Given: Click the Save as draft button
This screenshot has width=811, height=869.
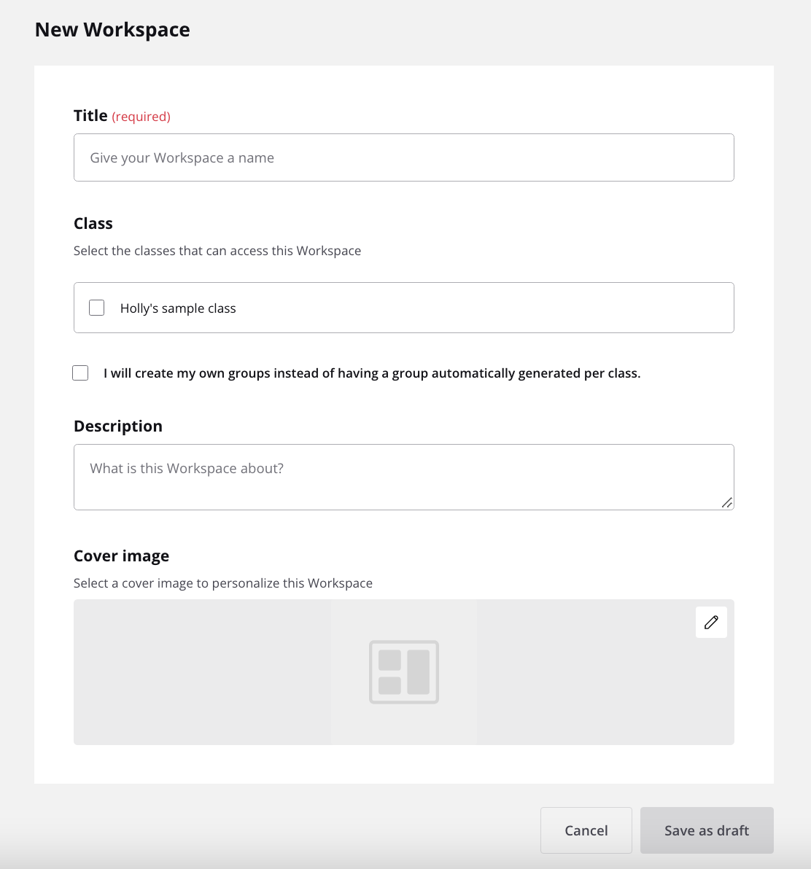Looking at the screenshot, I should (x=707, y=830).
